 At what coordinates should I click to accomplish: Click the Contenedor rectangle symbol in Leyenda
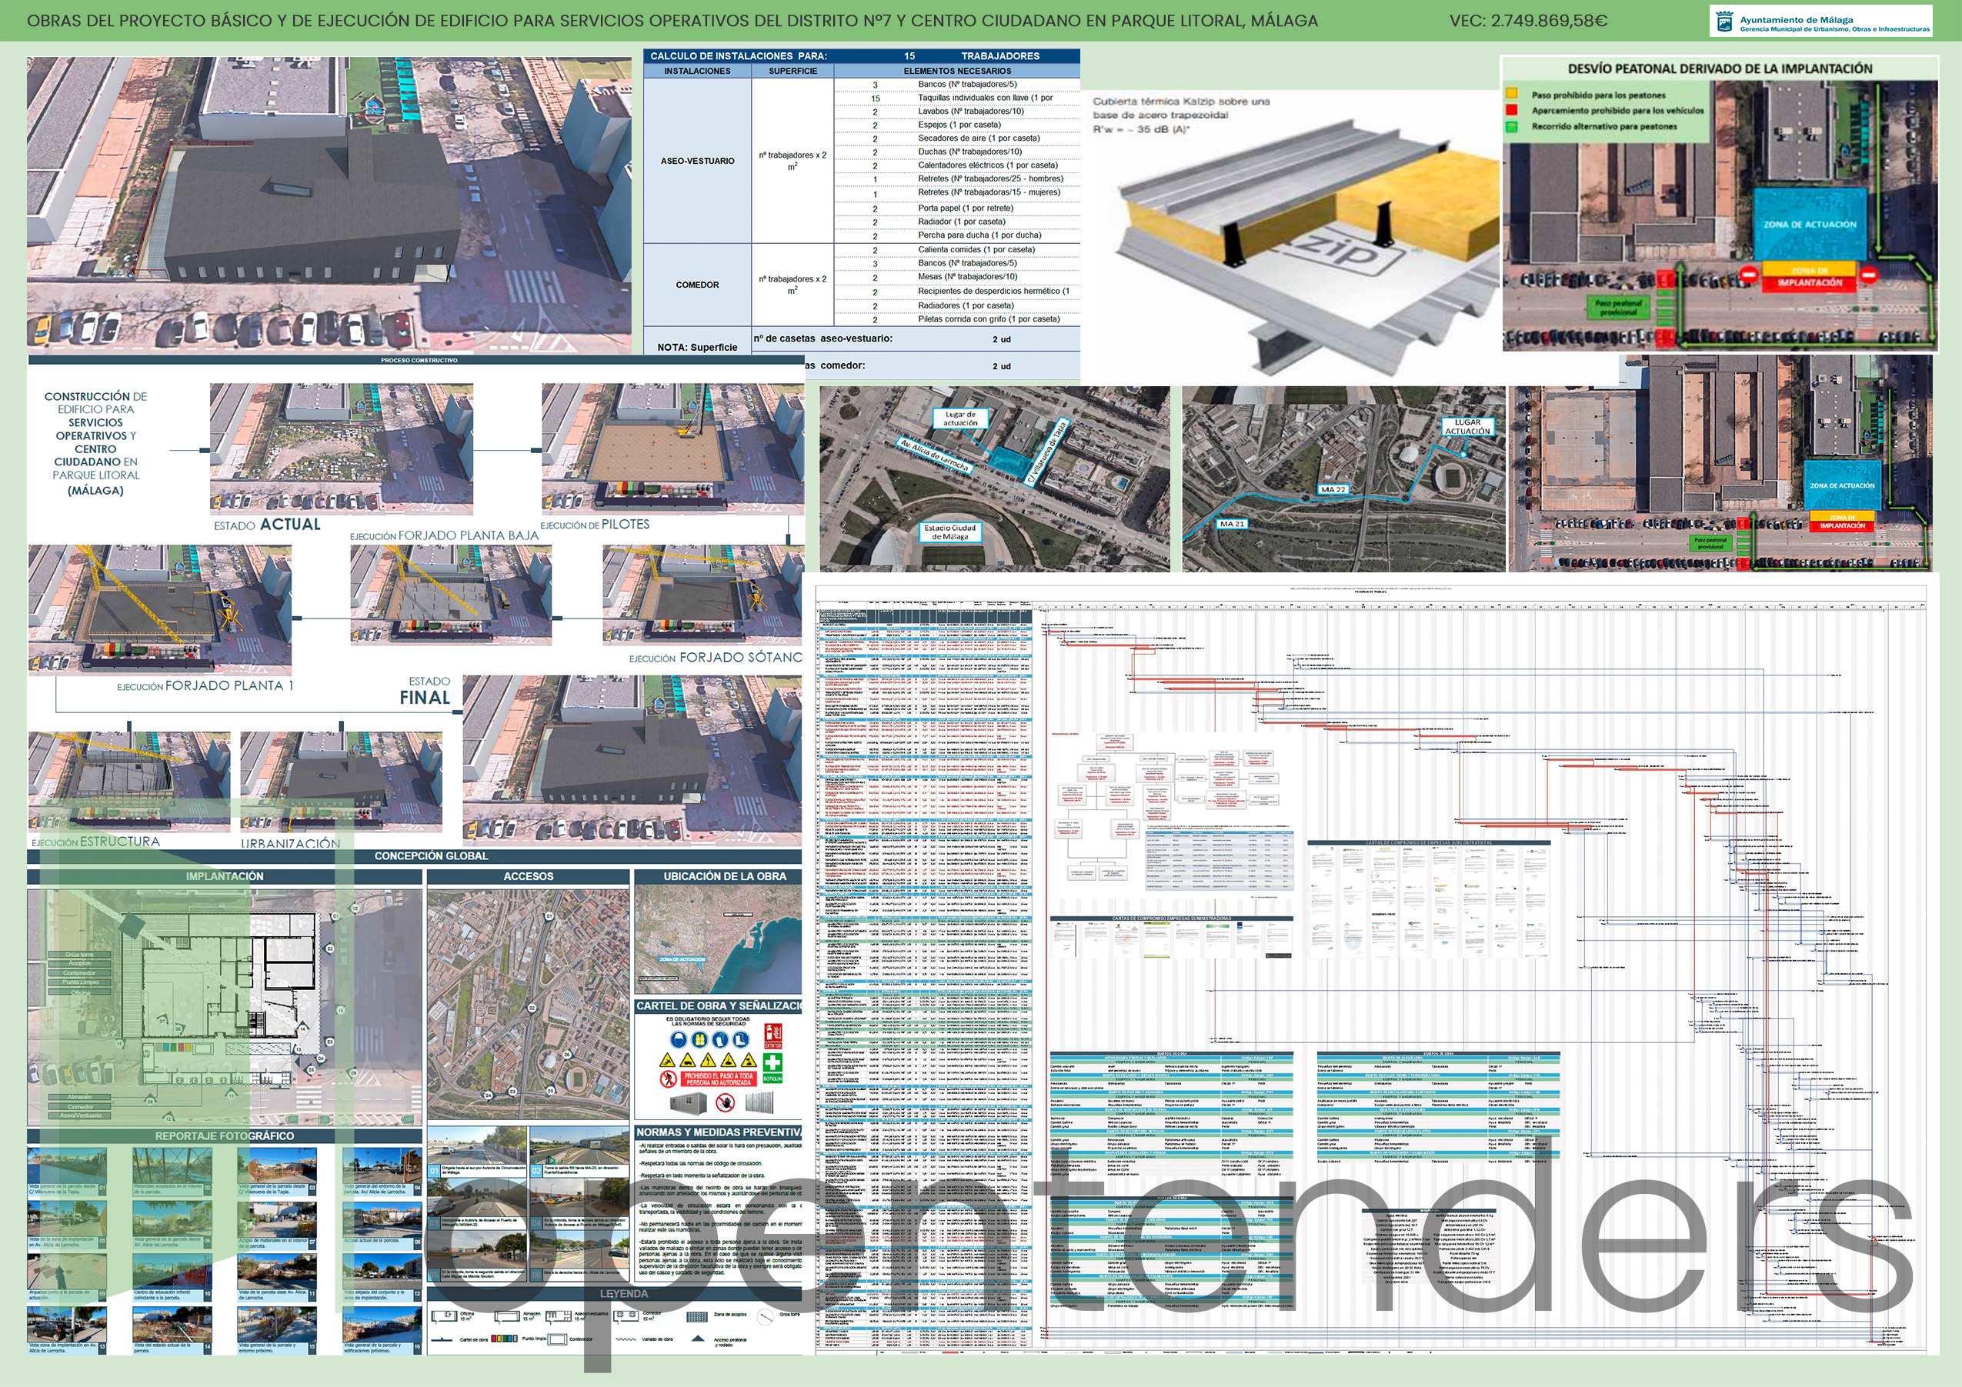[558, 1339]
